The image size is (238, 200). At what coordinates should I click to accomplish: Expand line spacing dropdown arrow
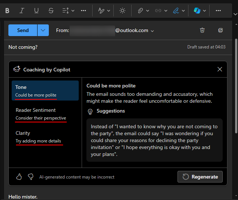pos(73,11)
